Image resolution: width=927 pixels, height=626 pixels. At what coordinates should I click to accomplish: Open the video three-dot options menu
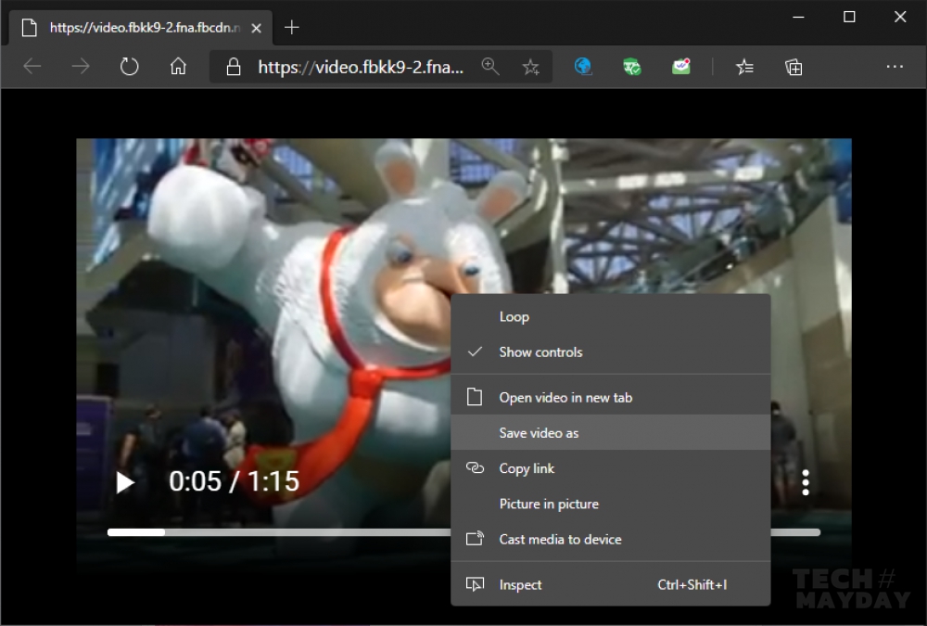pyautogui.click(x=806, y=482)
